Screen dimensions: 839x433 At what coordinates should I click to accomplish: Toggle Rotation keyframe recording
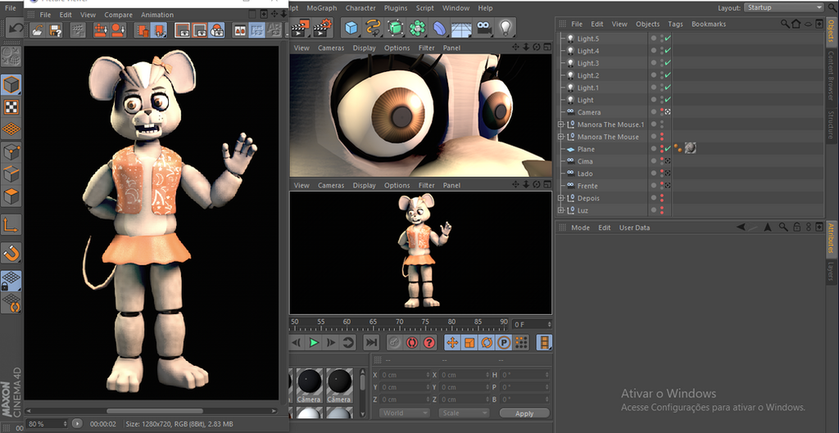coord(487,343)
